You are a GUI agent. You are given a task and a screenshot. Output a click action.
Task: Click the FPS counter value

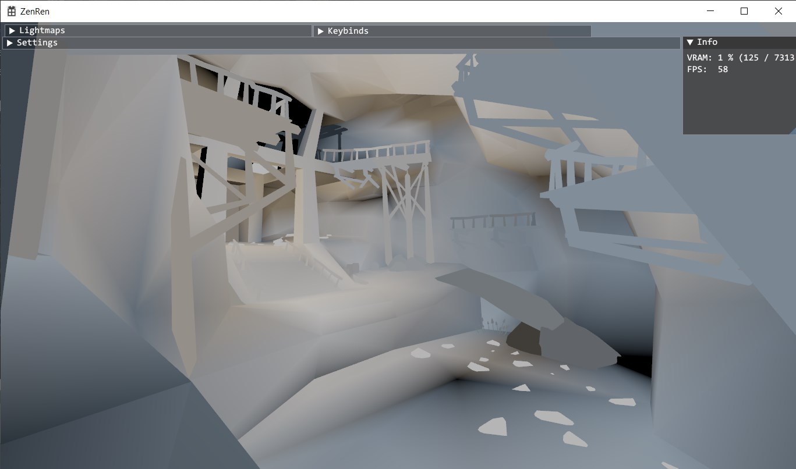(x=723, y=69)
